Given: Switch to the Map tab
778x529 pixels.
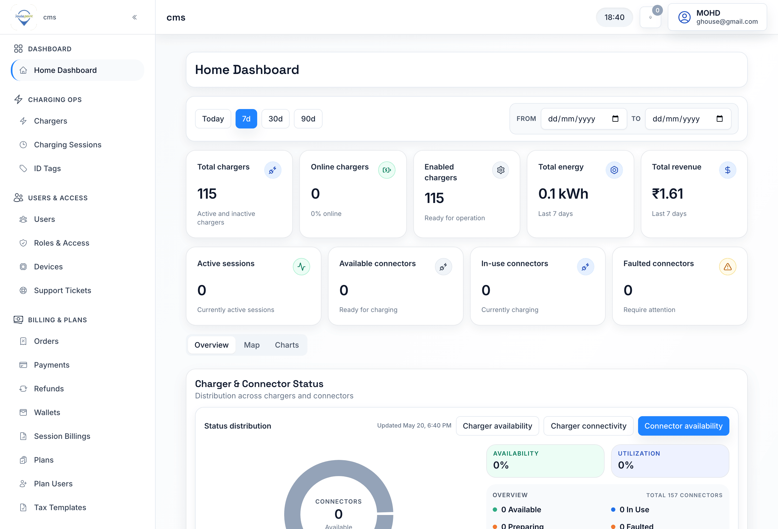Looking at the screenshot, I should tap(252, 345).
